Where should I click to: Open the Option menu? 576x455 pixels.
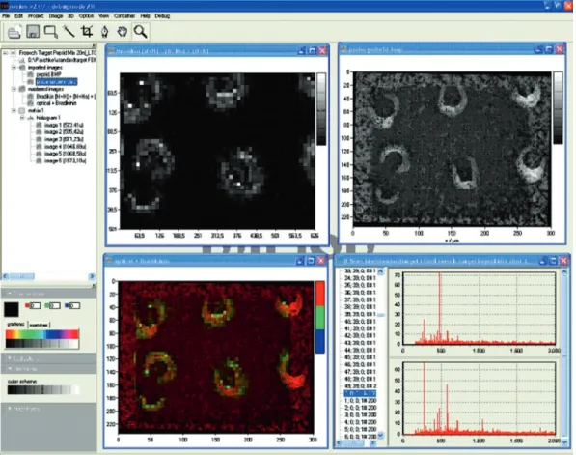(86, 16)
